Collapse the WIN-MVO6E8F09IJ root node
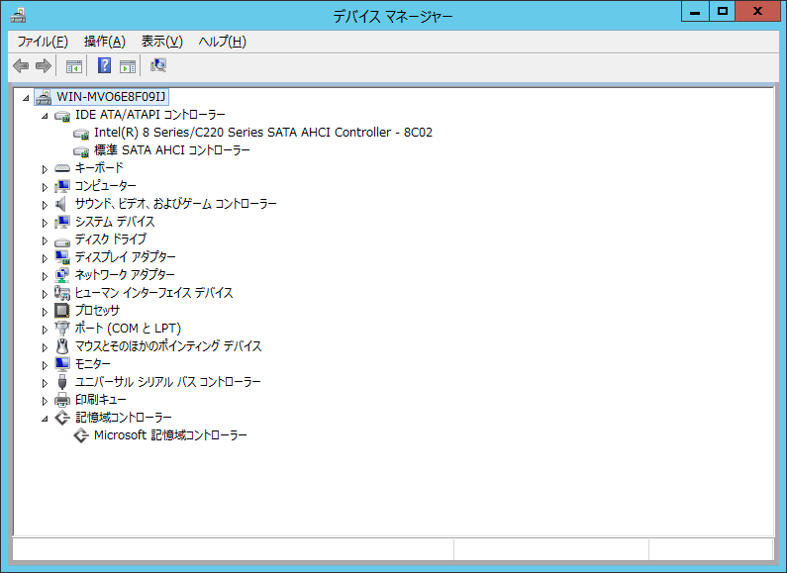This screenshot has width=787, height=573. point(26,98)
